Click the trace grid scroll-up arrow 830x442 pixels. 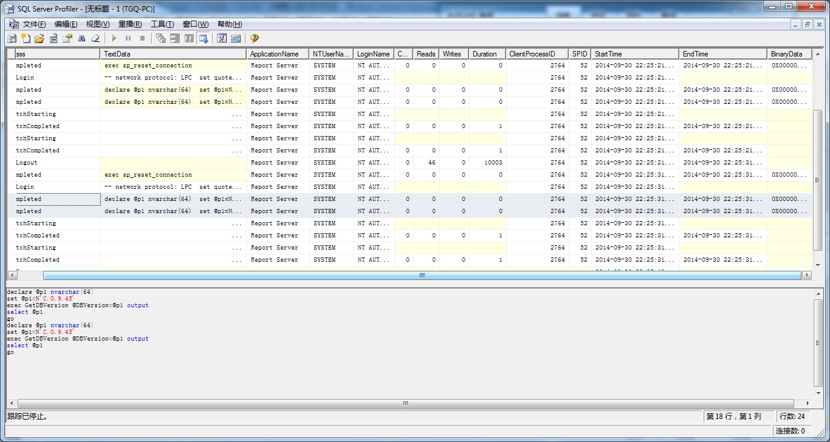pos(818,53)
